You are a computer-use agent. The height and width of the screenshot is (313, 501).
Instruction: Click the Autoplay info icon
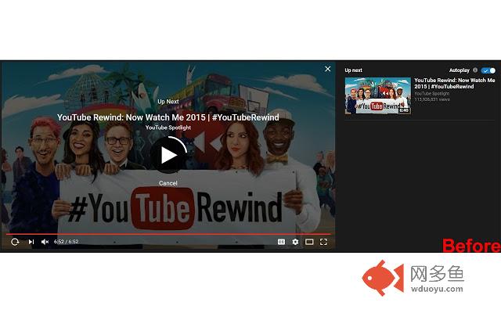[x=475, y=70]
